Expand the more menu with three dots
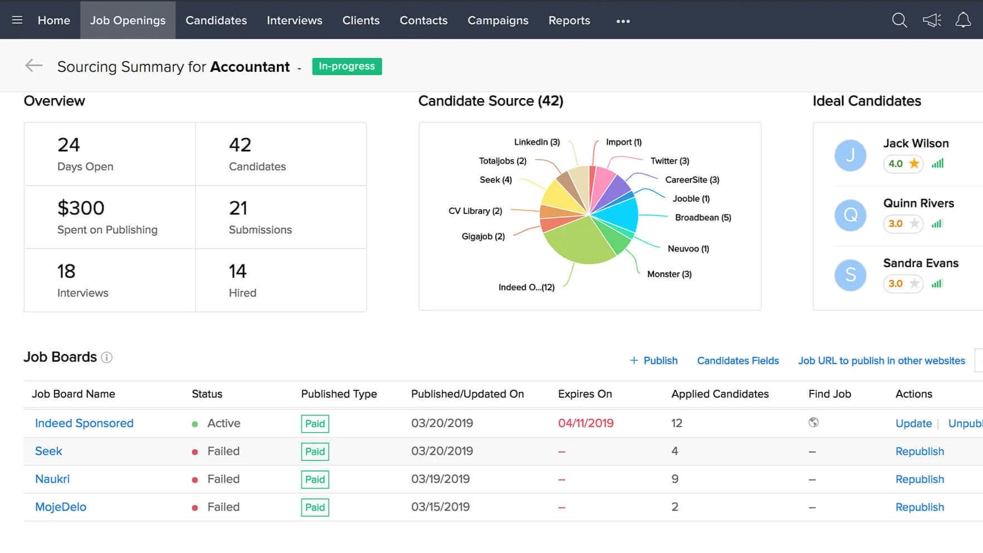 [x=623, y=21]
